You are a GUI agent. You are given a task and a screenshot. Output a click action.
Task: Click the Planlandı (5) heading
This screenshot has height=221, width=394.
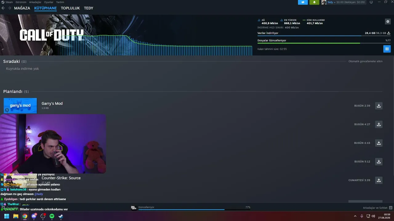16,91
